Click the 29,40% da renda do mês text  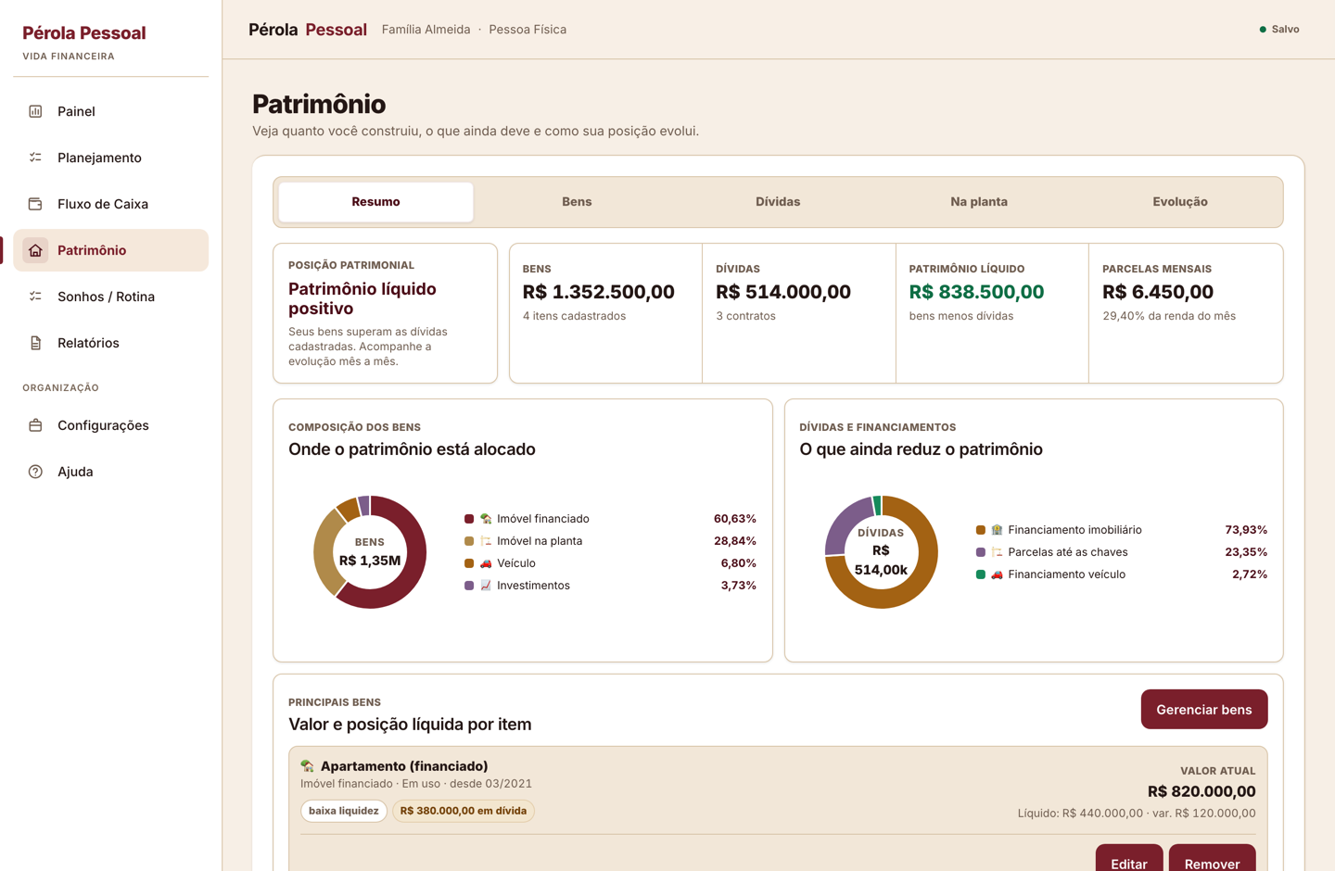pos(1169,316)
